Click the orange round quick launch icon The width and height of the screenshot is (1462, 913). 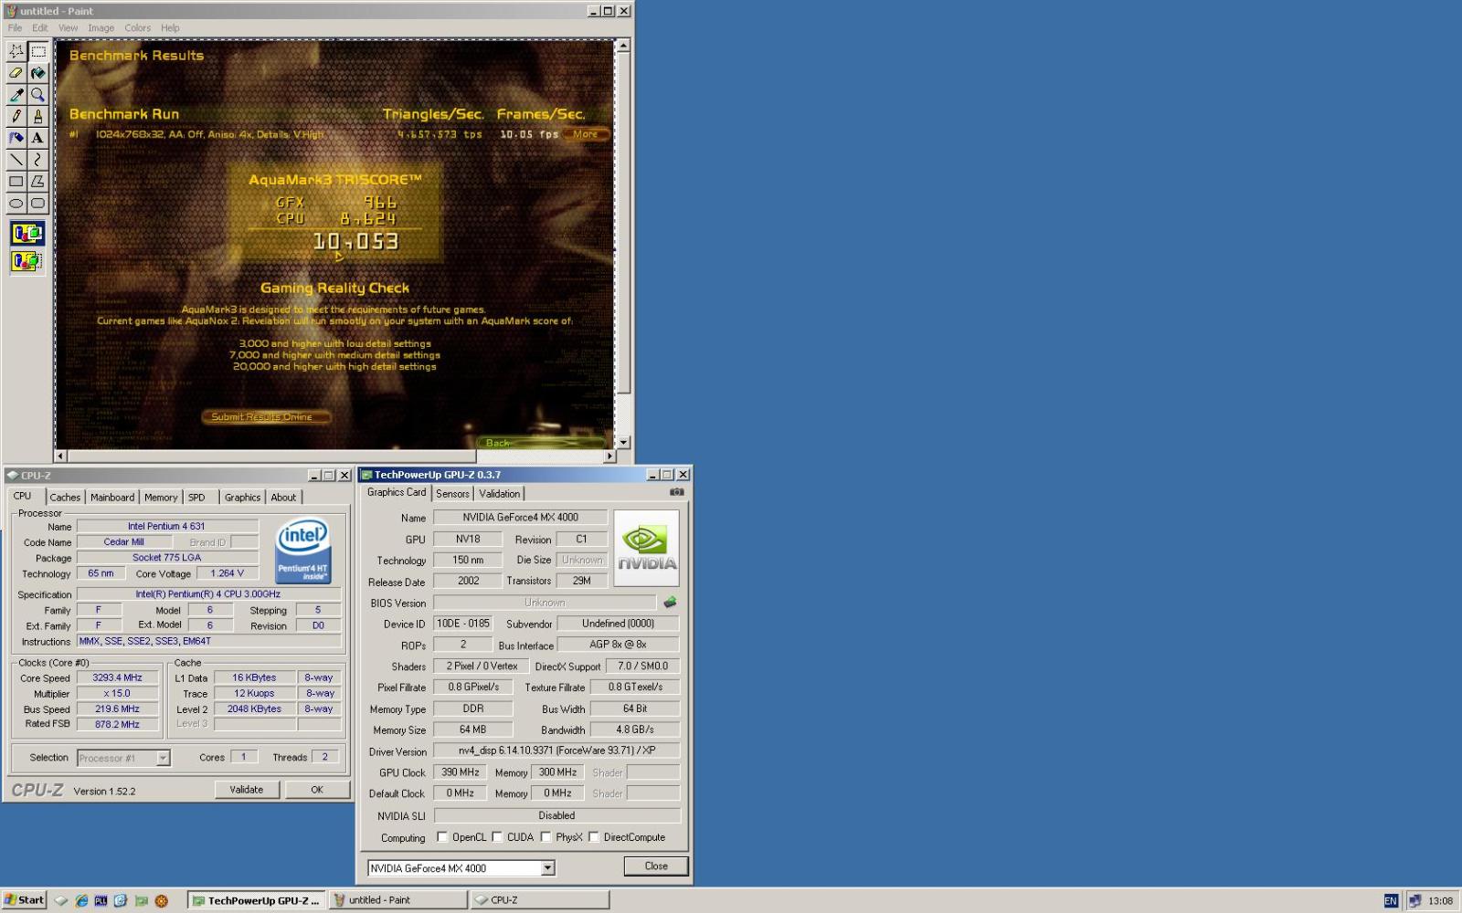point(162,900)
